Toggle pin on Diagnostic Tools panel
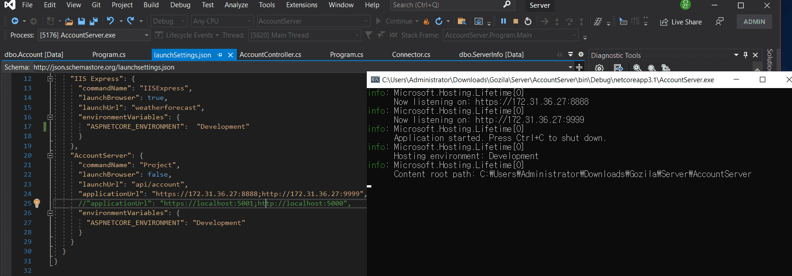792x276 pixels. [745, 55]
